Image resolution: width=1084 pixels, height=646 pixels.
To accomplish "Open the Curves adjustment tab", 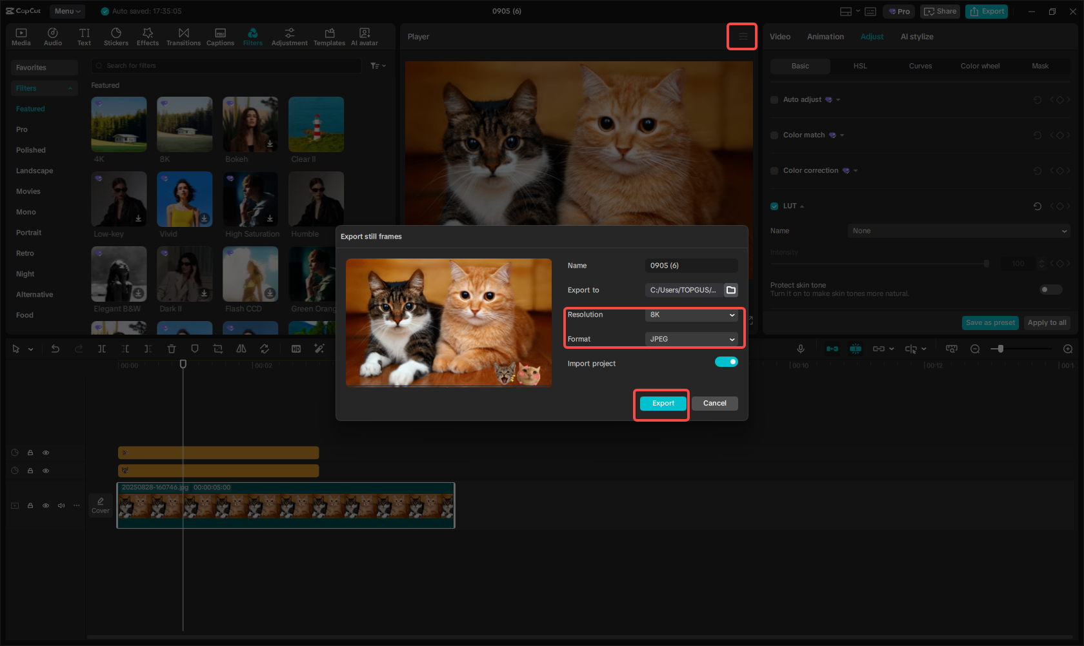I will pyautogui.click(x=920, y=66).
